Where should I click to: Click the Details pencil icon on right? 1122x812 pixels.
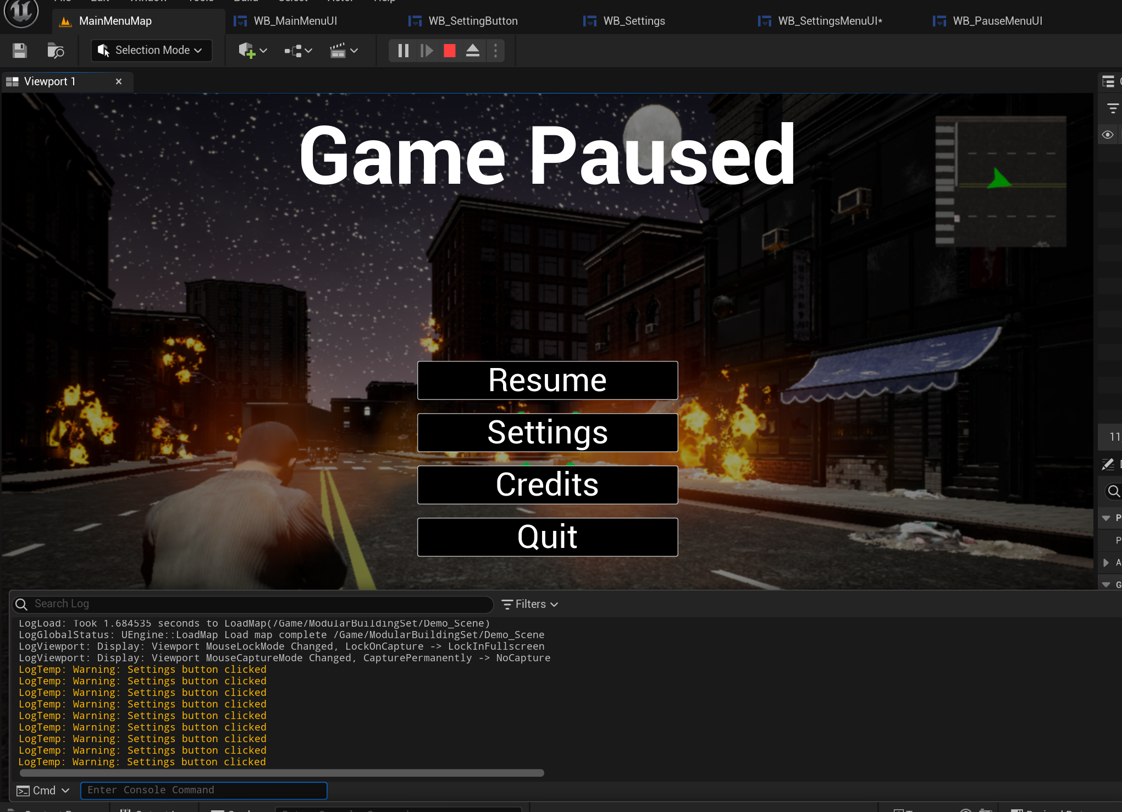tap(1108, 464)
